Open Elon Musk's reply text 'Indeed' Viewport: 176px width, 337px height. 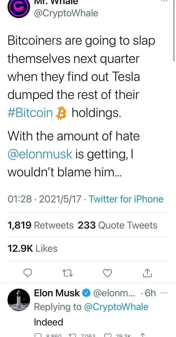pos(48,322)
